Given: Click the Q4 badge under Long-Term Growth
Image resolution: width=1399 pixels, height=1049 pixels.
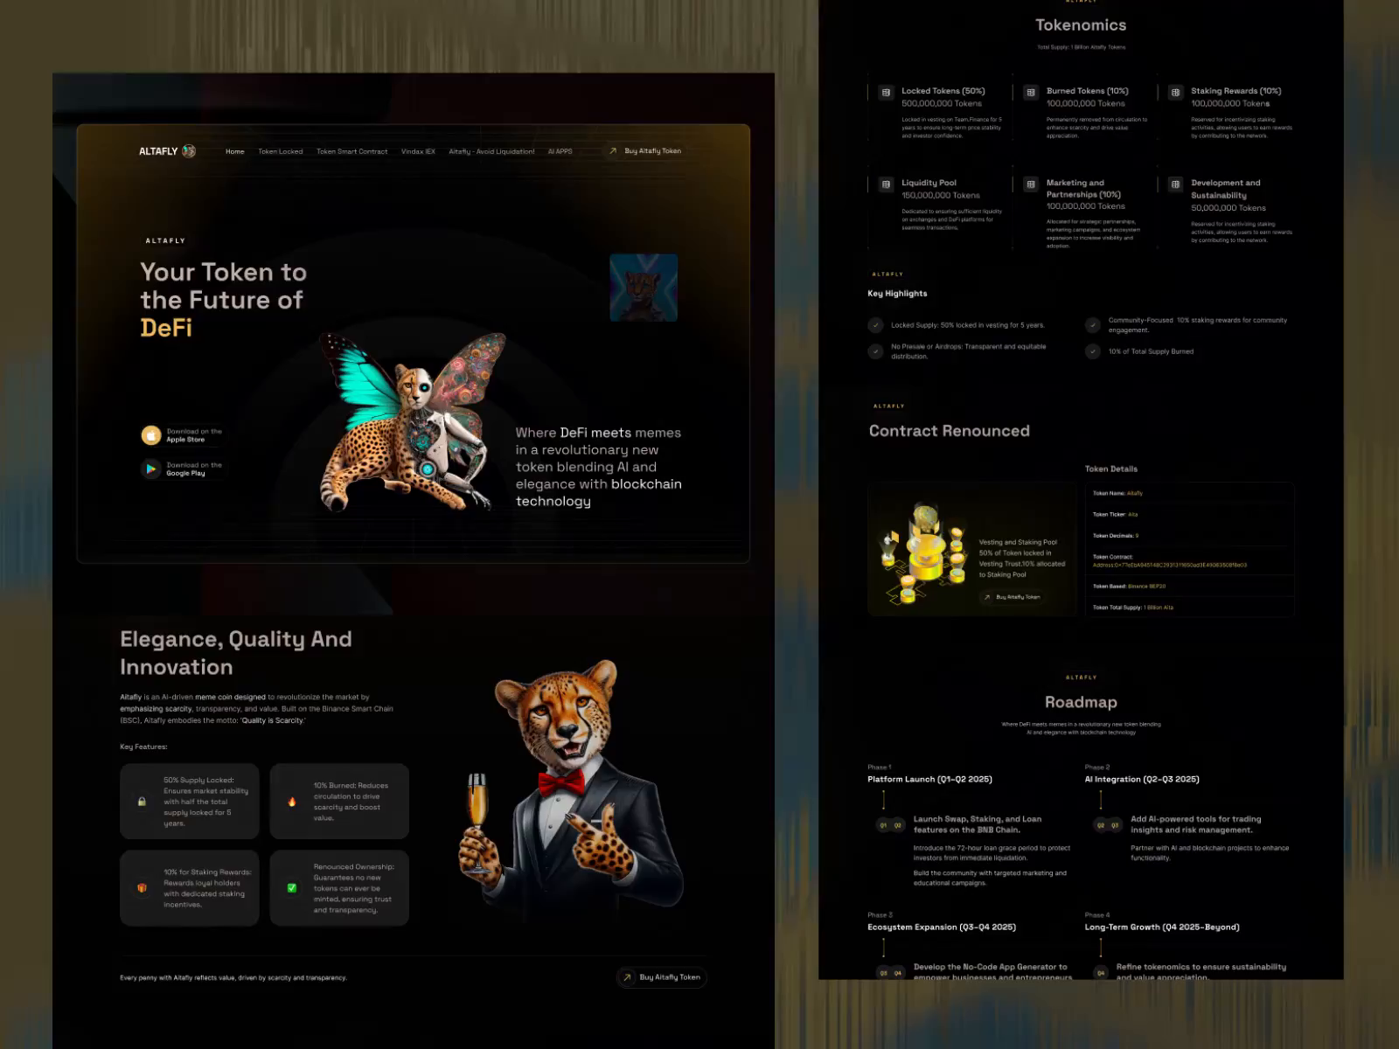Looking at the screenshot, I should (1101, 973).
